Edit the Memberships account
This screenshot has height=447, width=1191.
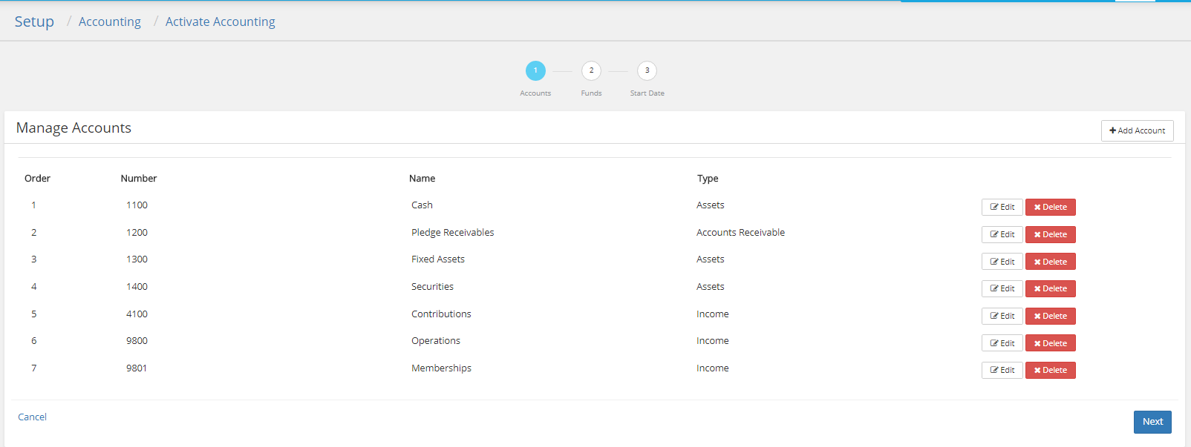click(1002, 370)
